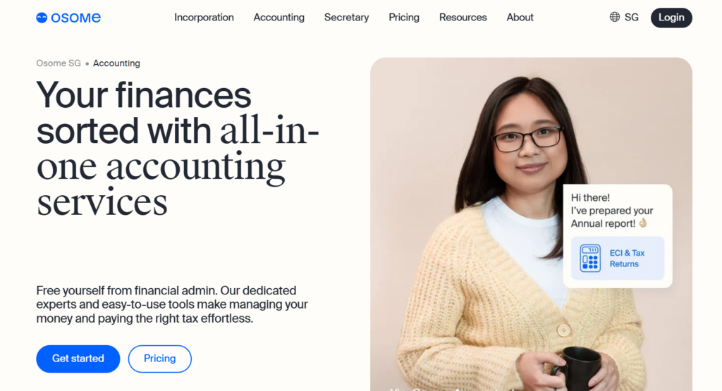
Task: Click the outlined Pricing button
Action: [160, 359]
